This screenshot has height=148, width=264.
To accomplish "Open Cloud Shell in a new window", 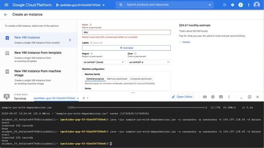I will click(x=250, y=97).
